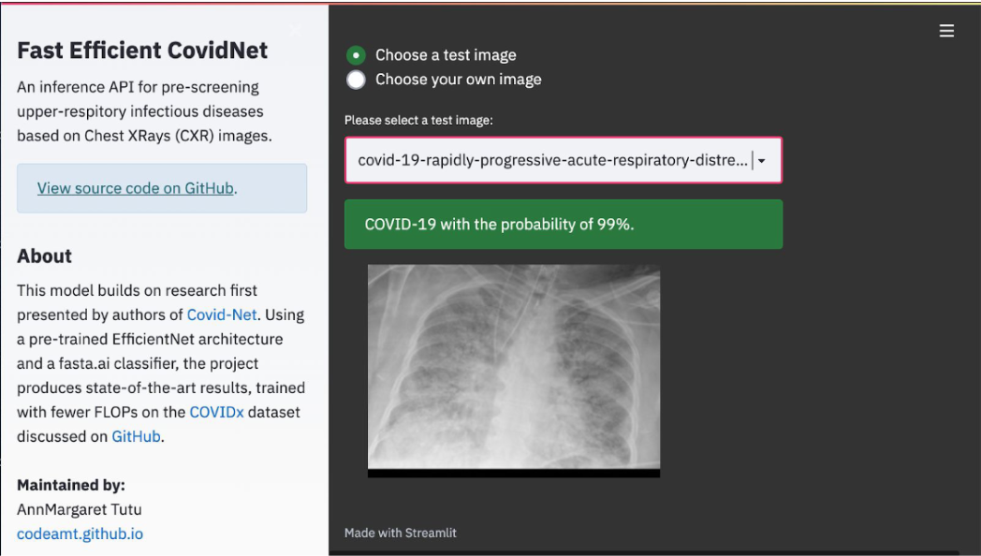Click the 'Fast Efficient CovidNet' sidebar title
This screenshot has width=981, height=556.
click(142, 50)
